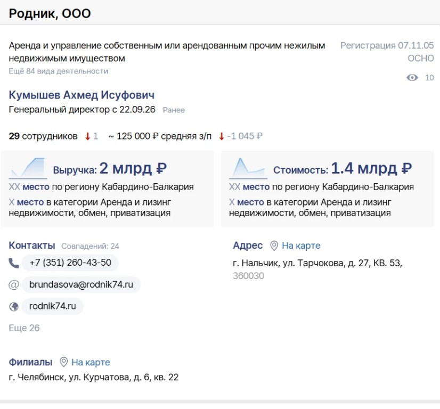Click the Стоимость value chart thumbnail
This screenshot has height=409, width=440.
coord(248,168)
